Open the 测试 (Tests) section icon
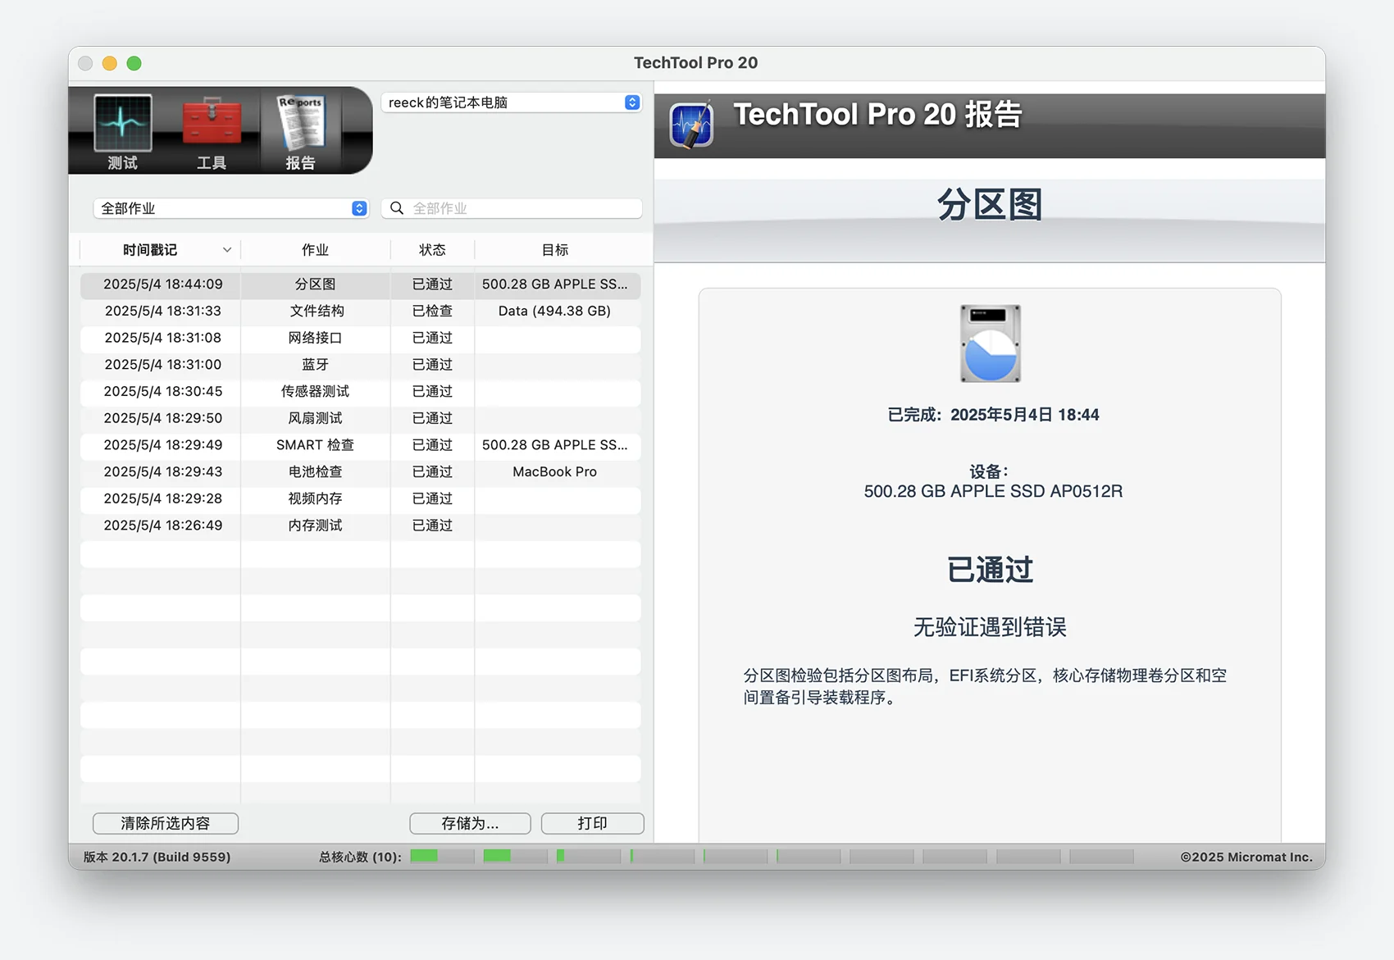Image resolution: width=1394 pixels, height=960 pixels. (x=122, y=131)
